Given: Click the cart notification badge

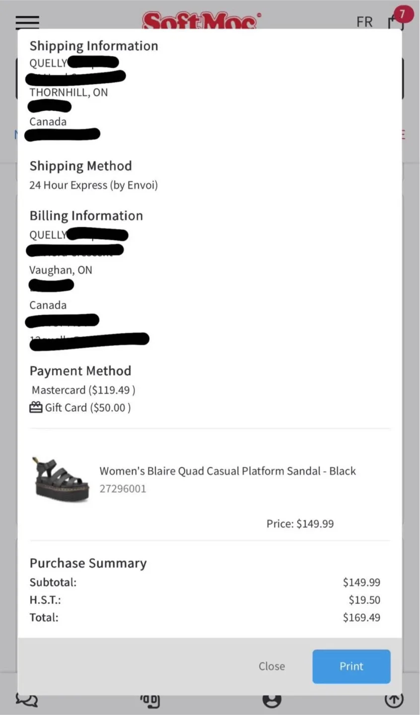Looking at the screenshot, I should pyautogui.click(x=403, y=13).
